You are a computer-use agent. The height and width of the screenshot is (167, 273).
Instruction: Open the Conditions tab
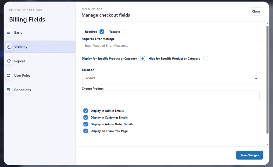click(40, 90)
